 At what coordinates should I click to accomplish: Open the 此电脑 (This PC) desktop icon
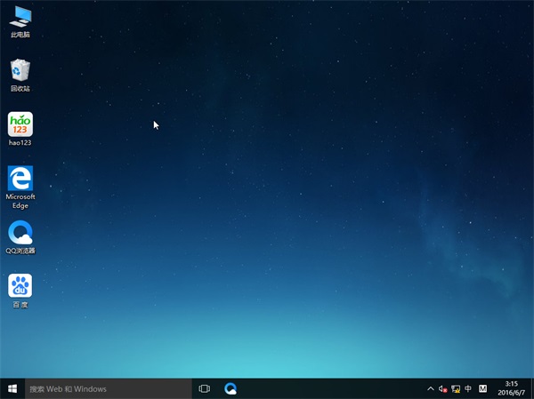pyautogui.click(x=20, y=17)
